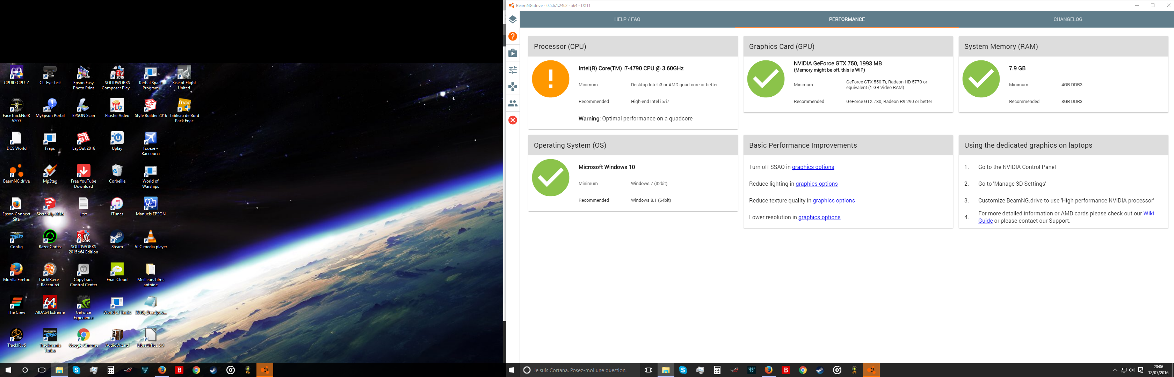Viewport: 1174px width, 377px height.
Task: Select the Rise of Flight United icon
Action: click(x=184, y=78)
